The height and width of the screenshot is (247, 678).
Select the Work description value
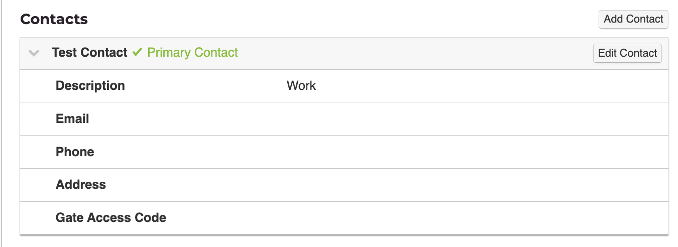coord(301,86)
